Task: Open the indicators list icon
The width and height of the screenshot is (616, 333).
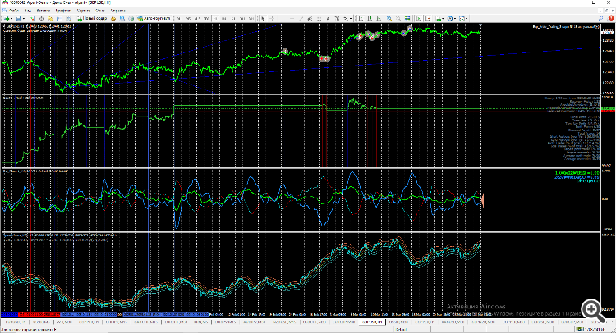Action: click(438, 18)
